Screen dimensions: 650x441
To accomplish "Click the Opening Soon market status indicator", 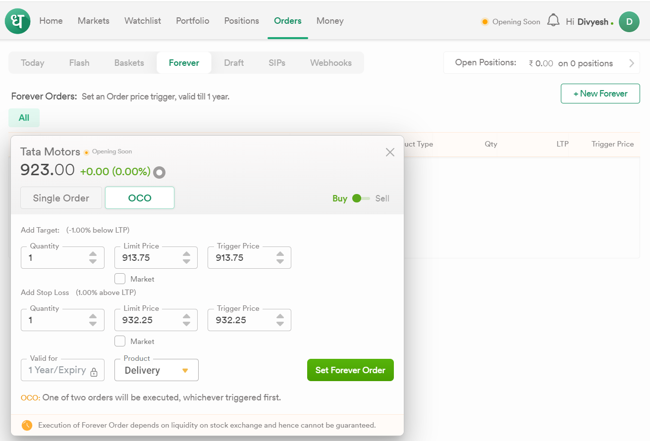I will coord(510,22).
